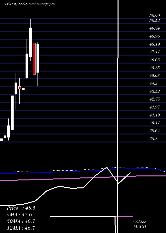Select the 49.74 price axis label

(x=154, y=28)
